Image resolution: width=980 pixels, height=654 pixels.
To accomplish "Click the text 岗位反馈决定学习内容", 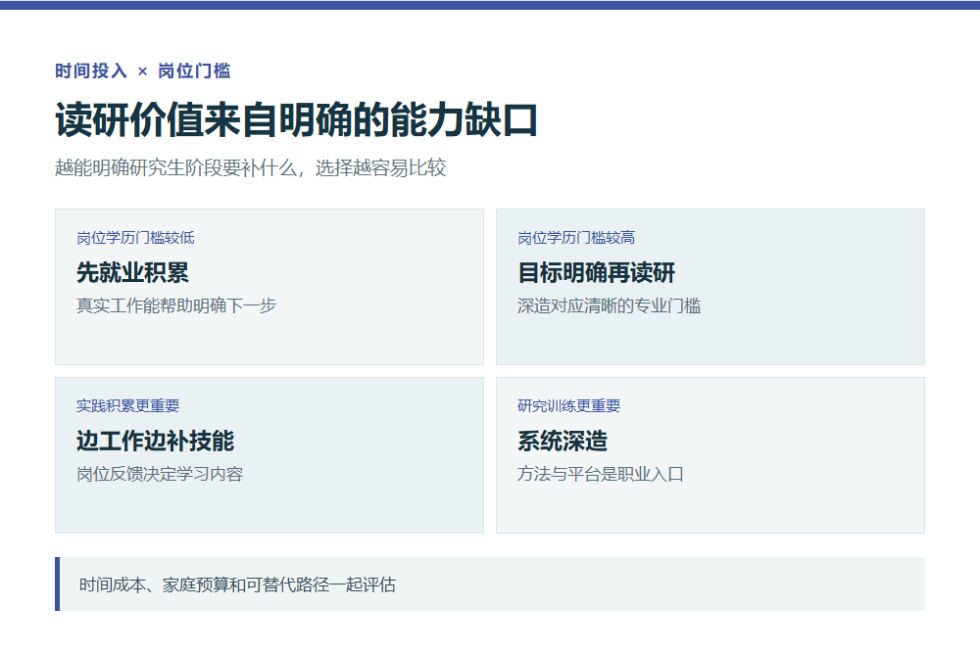I will (x=160, y=474).
